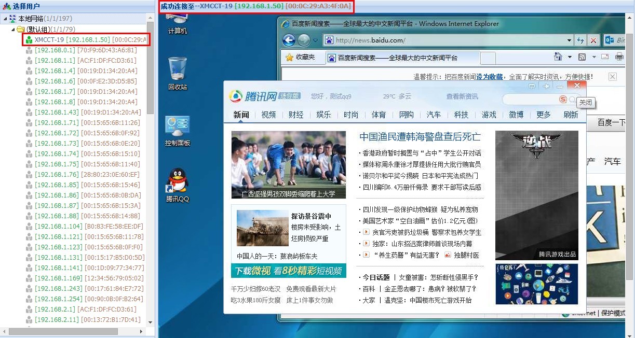The image size is (635, 338).
Task: Click the red stop-loading X in IE
Action: (x=593, y=40)
